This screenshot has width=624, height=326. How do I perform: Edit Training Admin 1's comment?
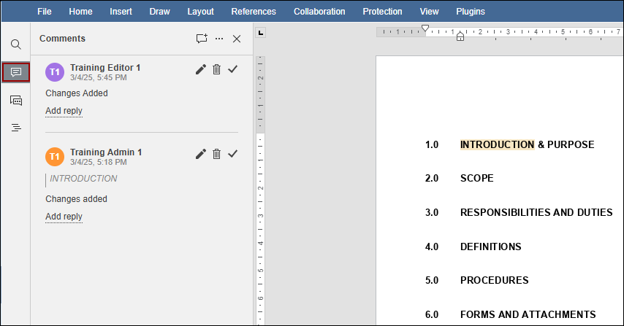click(201, 154)
